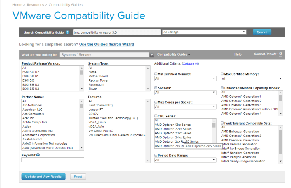Select AMD Opteron 22xx Series CPU

point(173,129)
